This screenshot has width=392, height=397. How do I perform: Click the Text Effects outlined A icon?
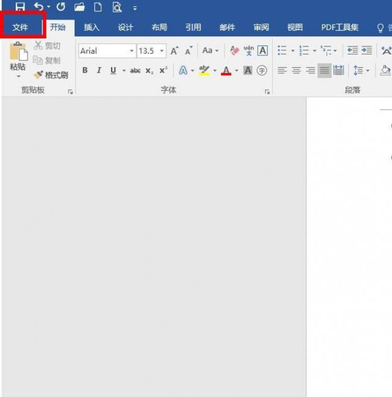[x=183, y=70]
